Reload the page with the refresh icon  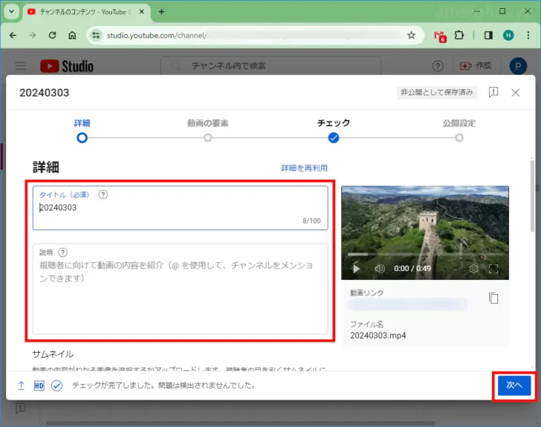53,35
